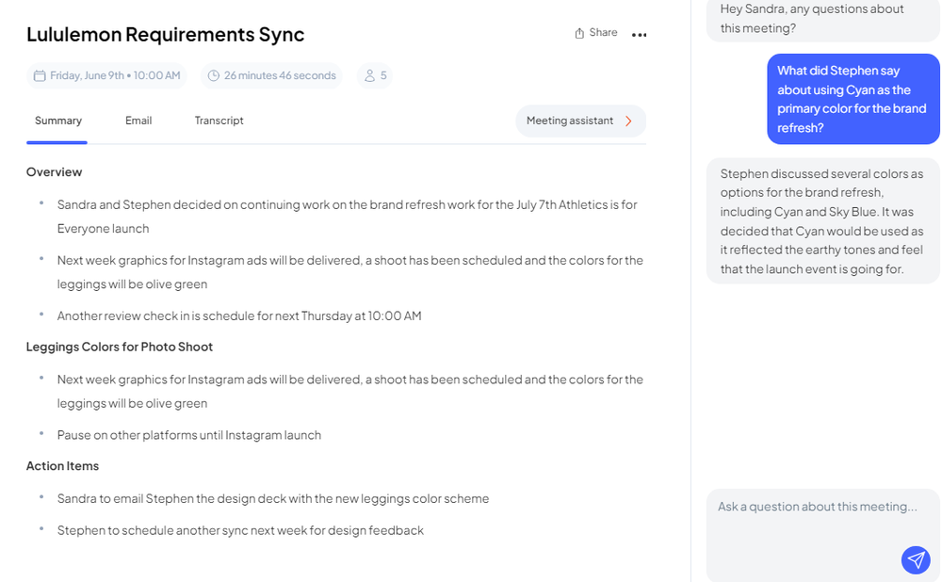This screenshot has height=582, width=942.
Task: Open the Transcript tab
Action: click(219, 121)
